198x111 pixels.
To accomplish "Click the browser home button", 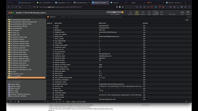I will (20, 7).
